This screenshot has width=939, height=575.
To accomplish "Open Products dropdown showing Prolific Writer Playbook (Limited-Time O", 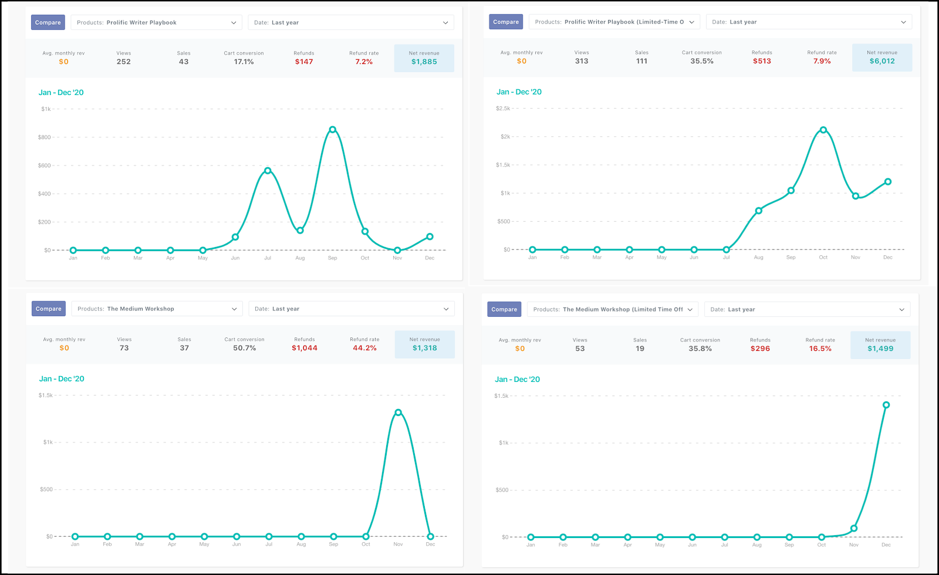I will click(614, 22).
